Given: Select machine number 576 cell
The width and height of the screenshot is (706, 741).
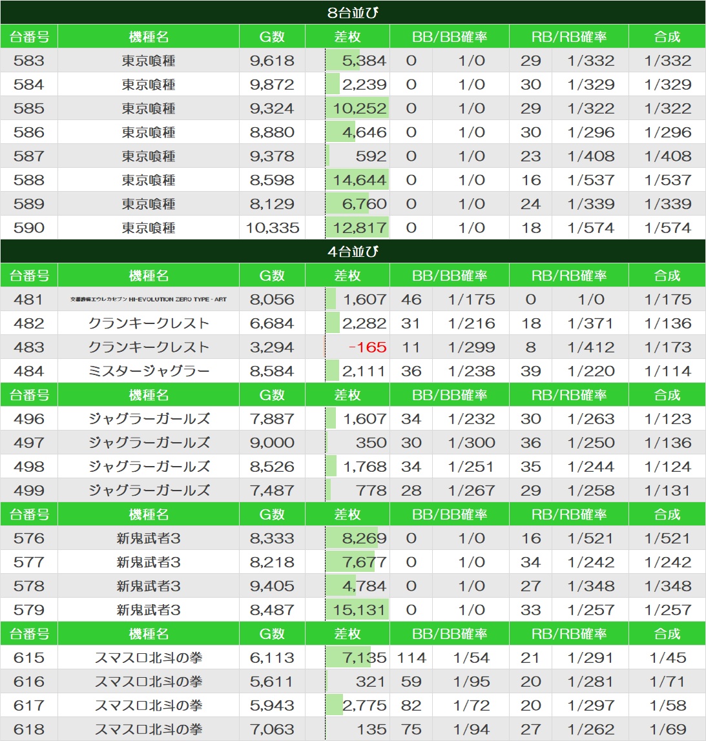Looking at the screenshot, I should (x=29, y=538).
